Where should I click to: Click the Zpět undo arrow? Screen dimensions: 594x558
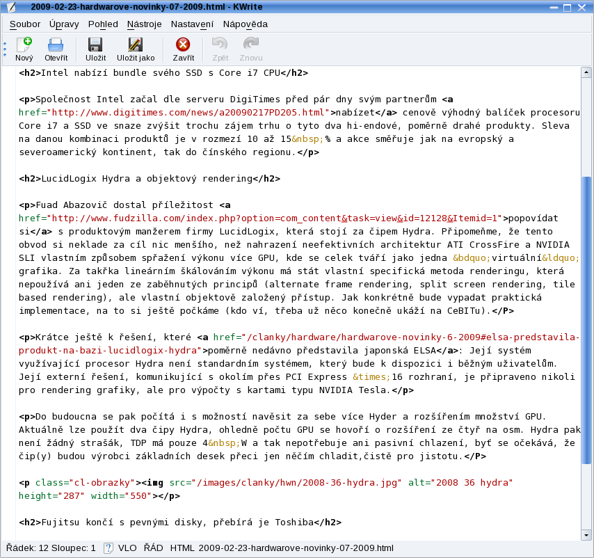tap(220, 46)
